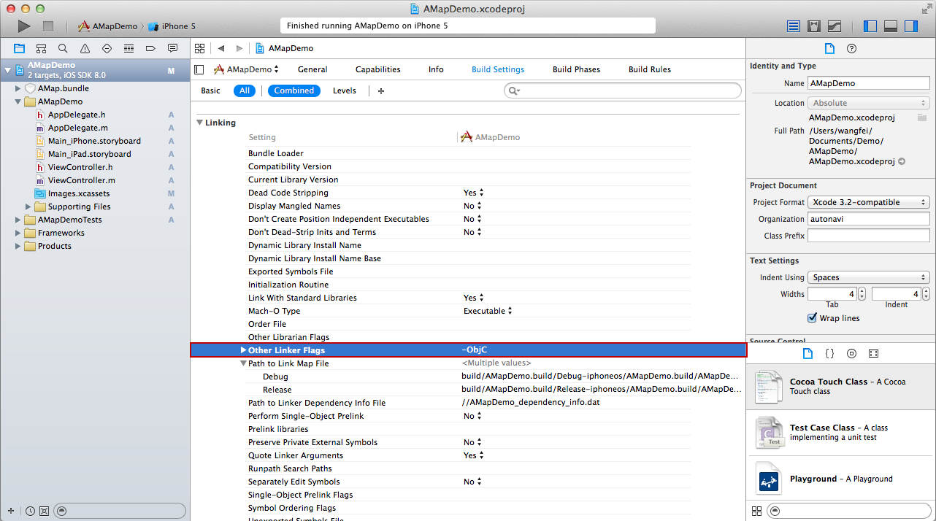Open the Symbol navigator

tap(41, 48)
